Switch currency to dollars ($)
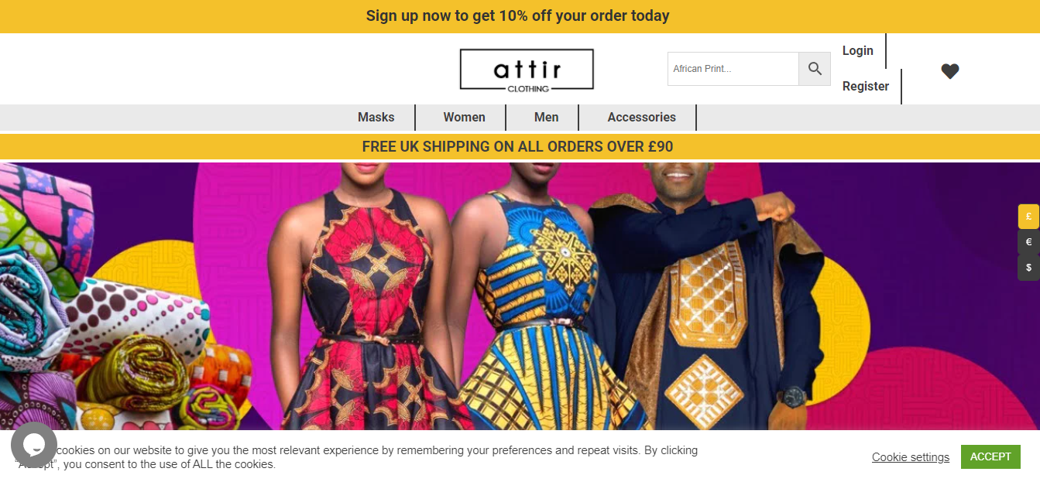Viewport: 1040px width, 482px height. (1028, 268)
